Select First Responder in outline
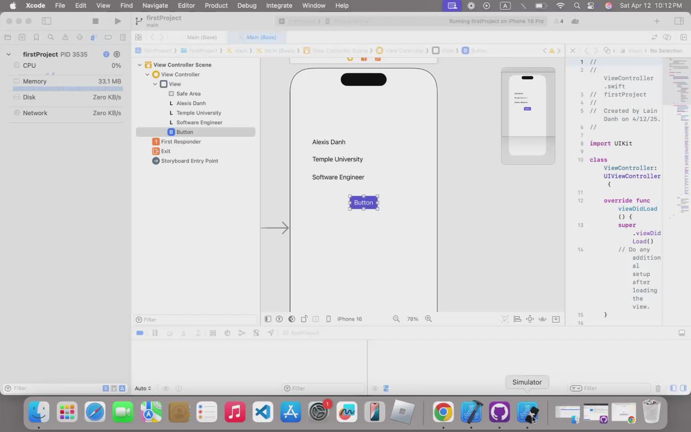Viewport: 691px width, 432px height. coord(195,142)
